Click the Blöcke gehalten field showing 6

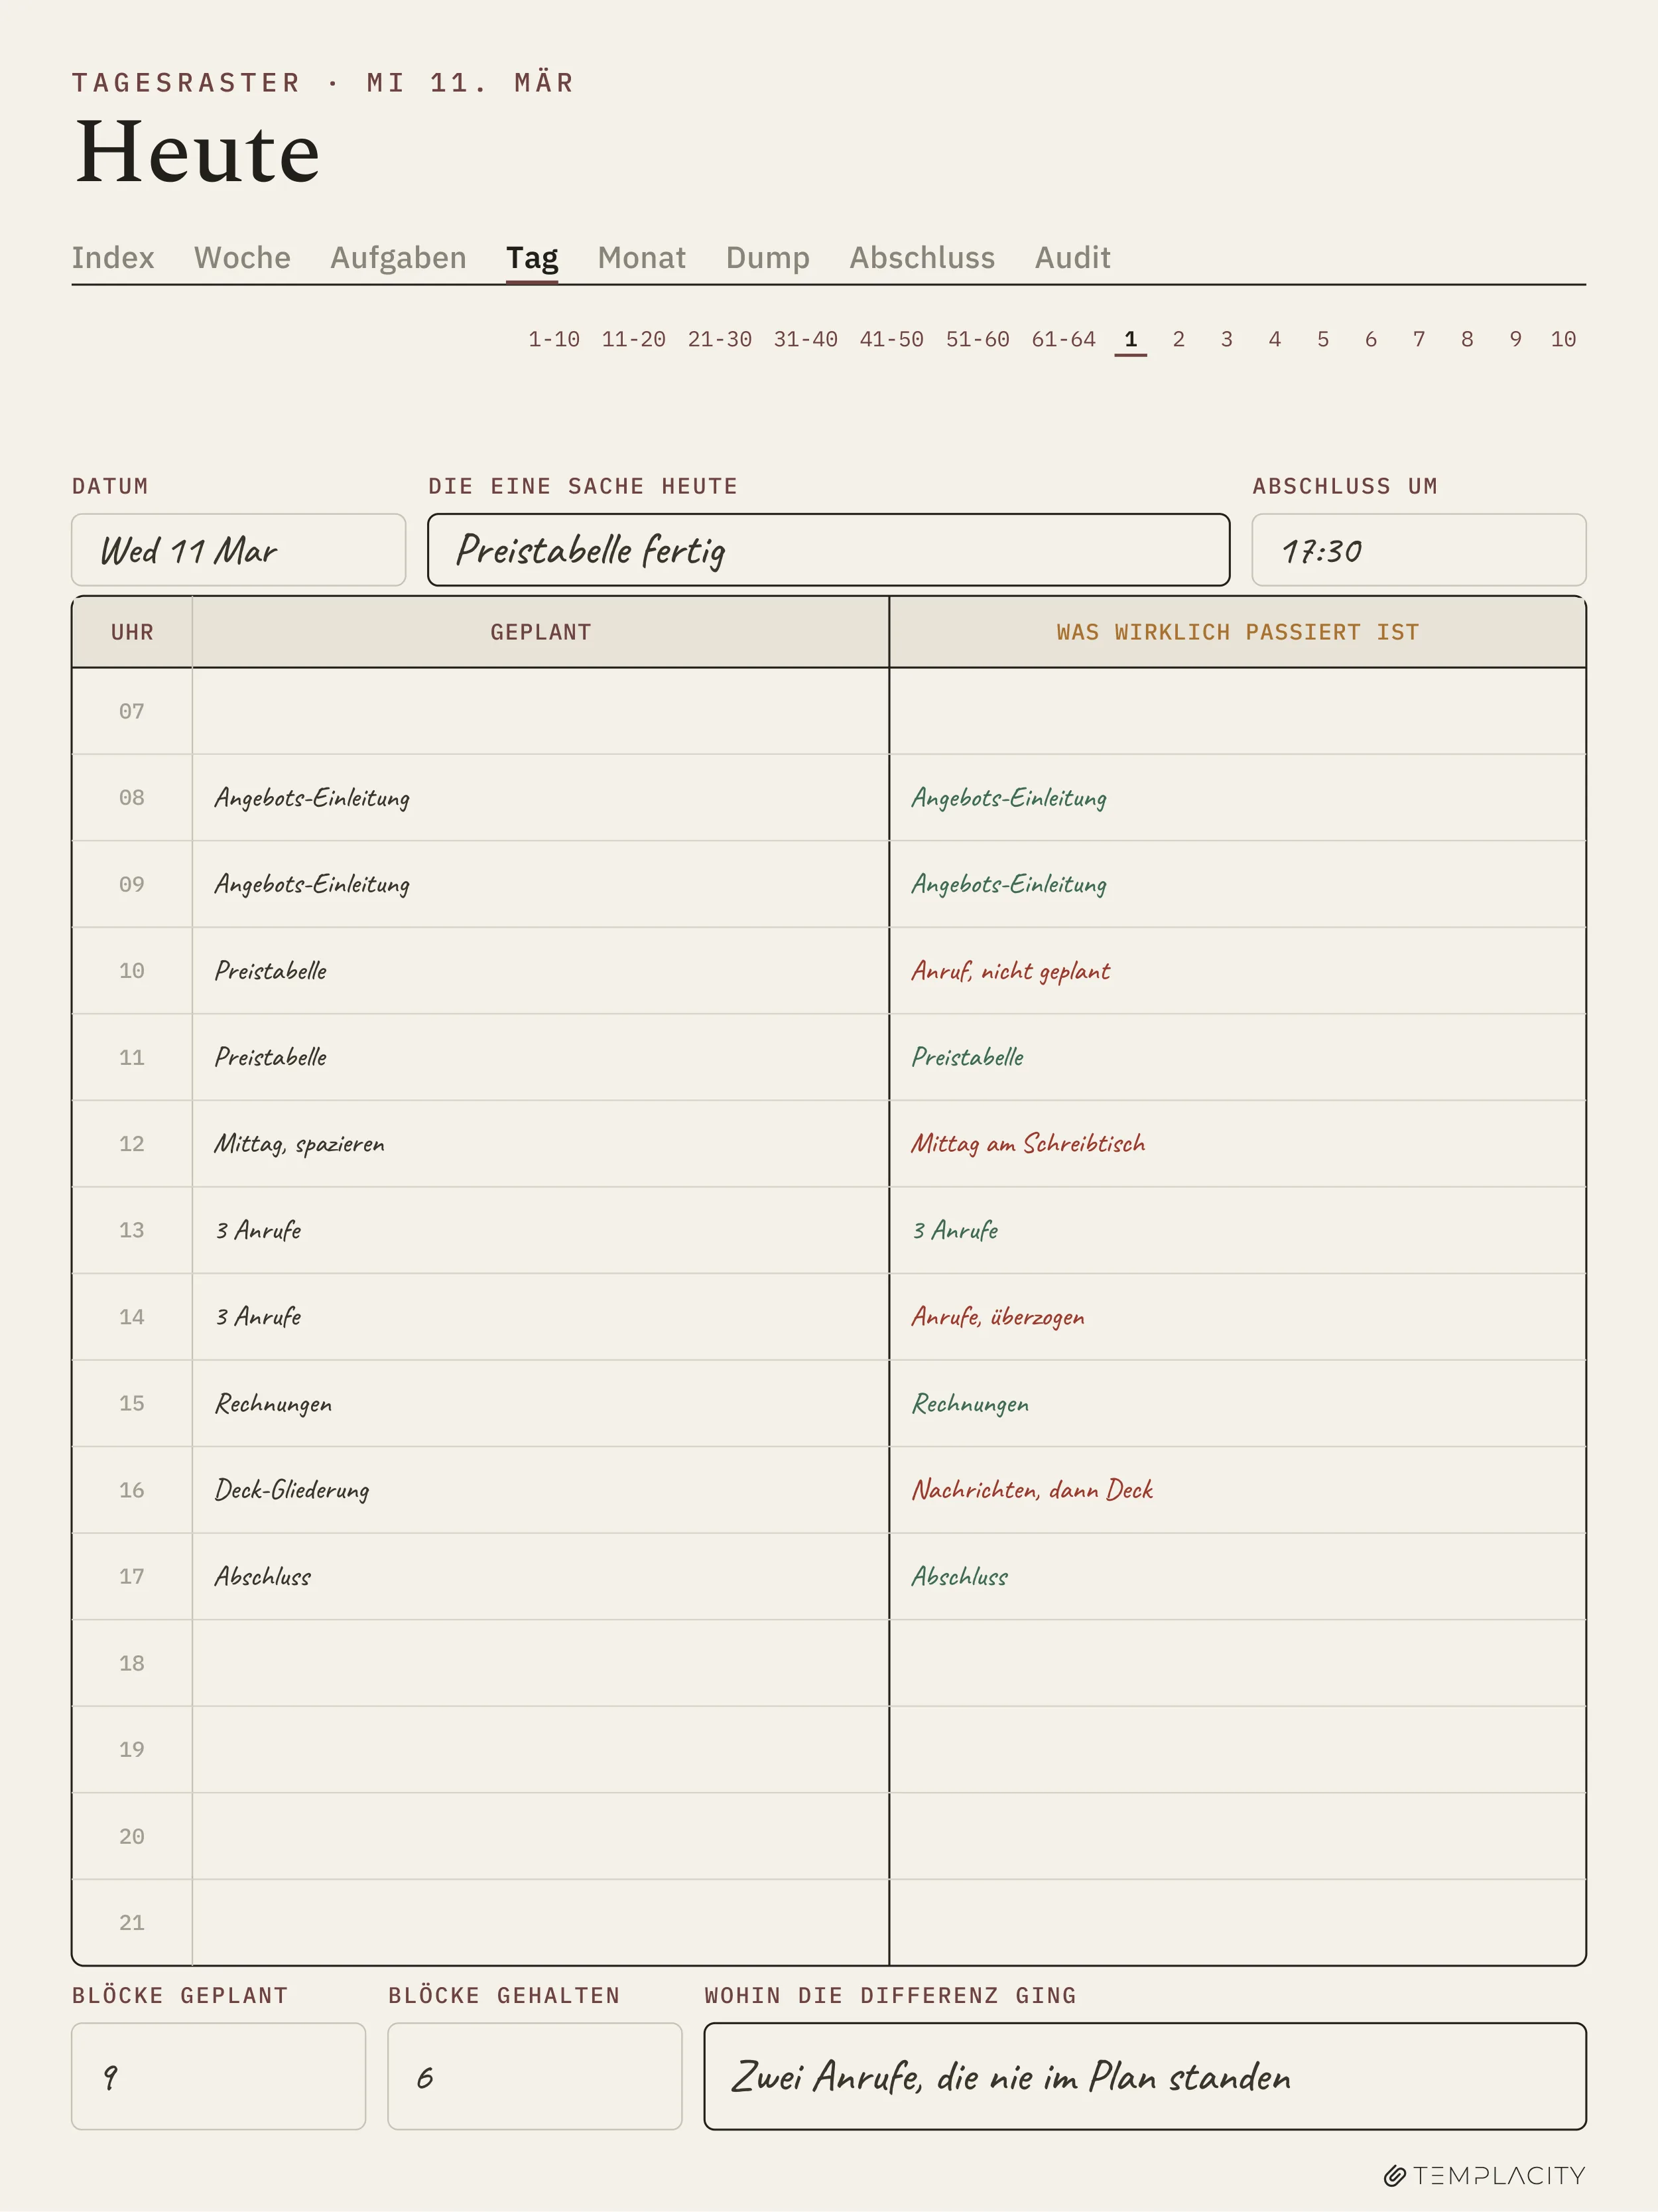[x=535, y=2076]
